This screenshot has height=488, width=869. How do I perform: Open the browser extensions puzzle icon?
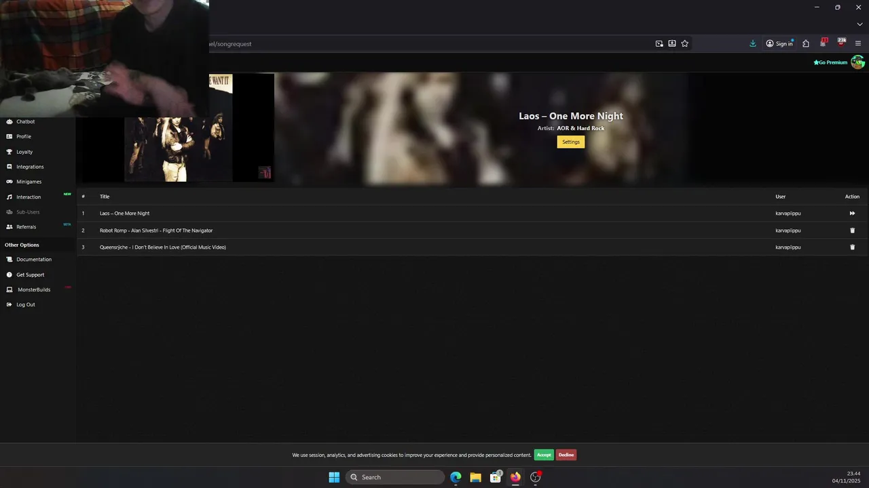click(x=806, y=43)
